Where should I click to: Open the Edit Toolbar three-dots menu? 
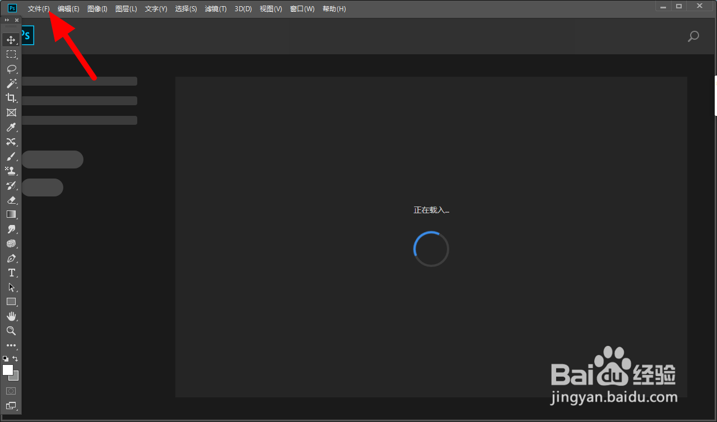(11, 345)
